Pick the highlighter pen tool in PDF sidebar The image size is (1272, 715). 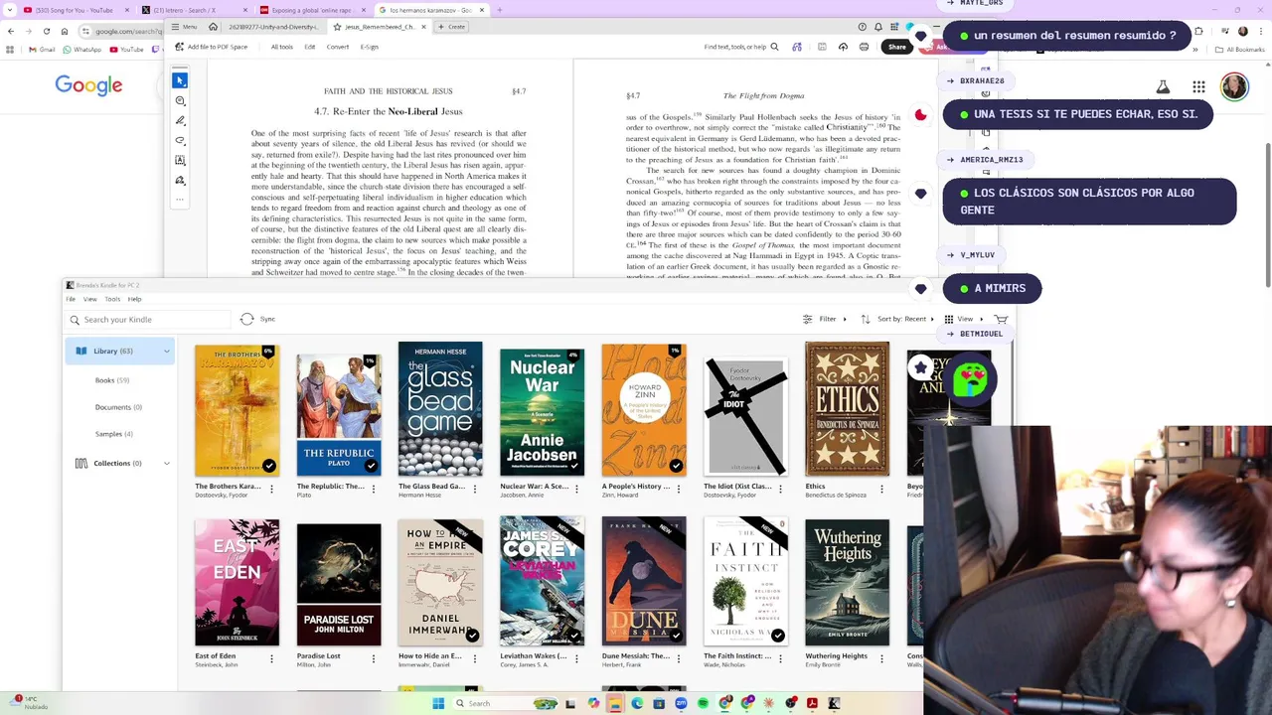(x=180, y=120)
